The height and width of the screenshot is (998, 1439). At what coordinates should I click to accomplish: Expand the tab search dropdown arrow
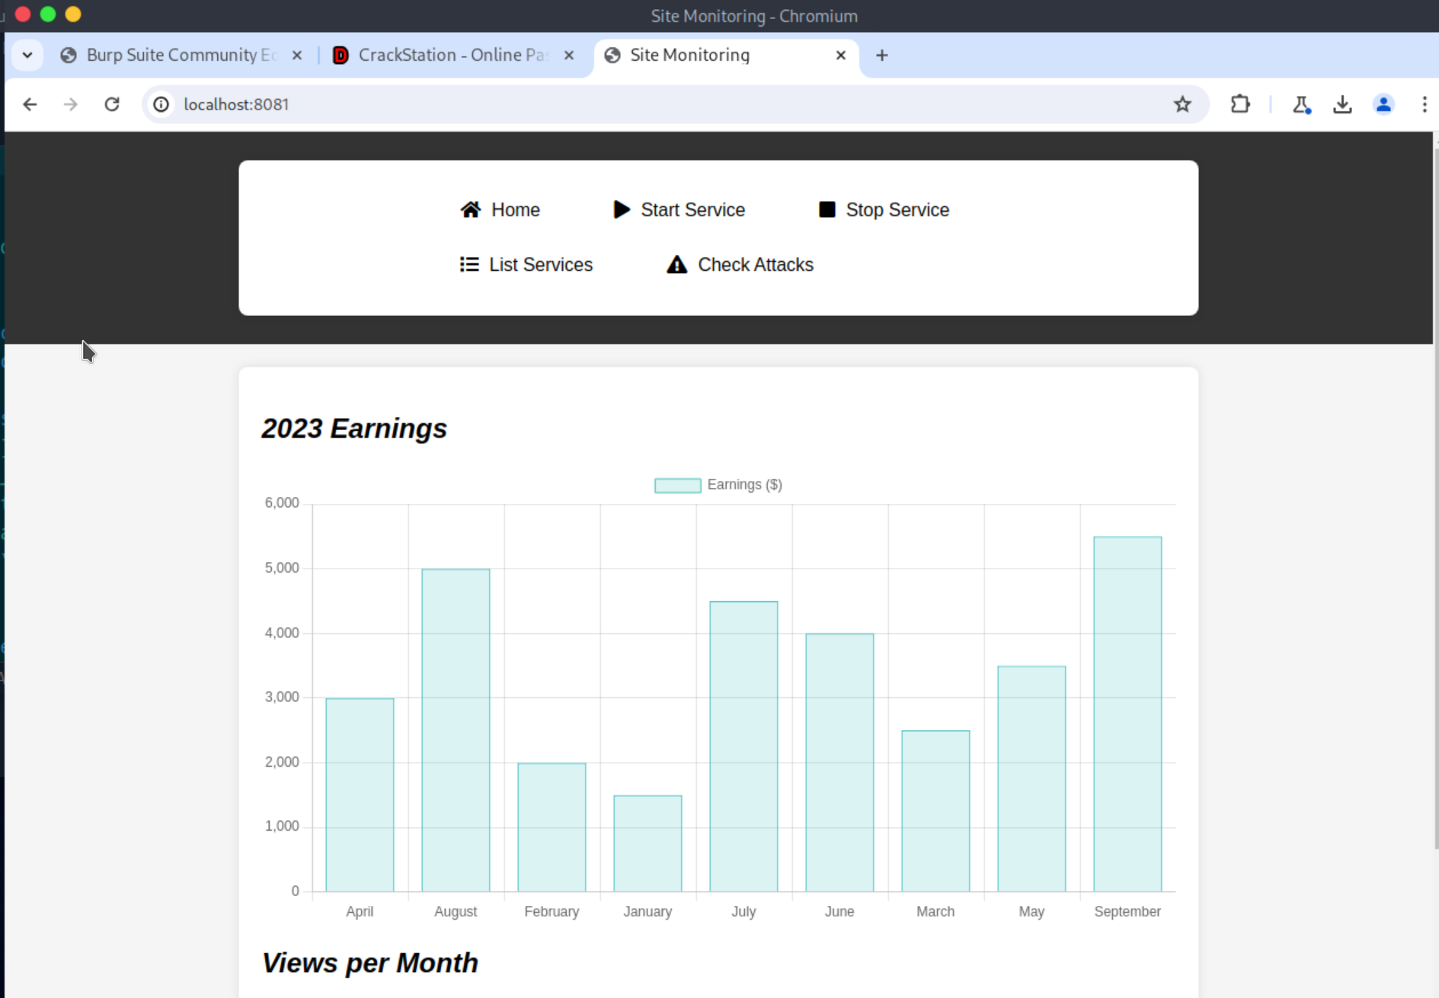pos(27,55)
